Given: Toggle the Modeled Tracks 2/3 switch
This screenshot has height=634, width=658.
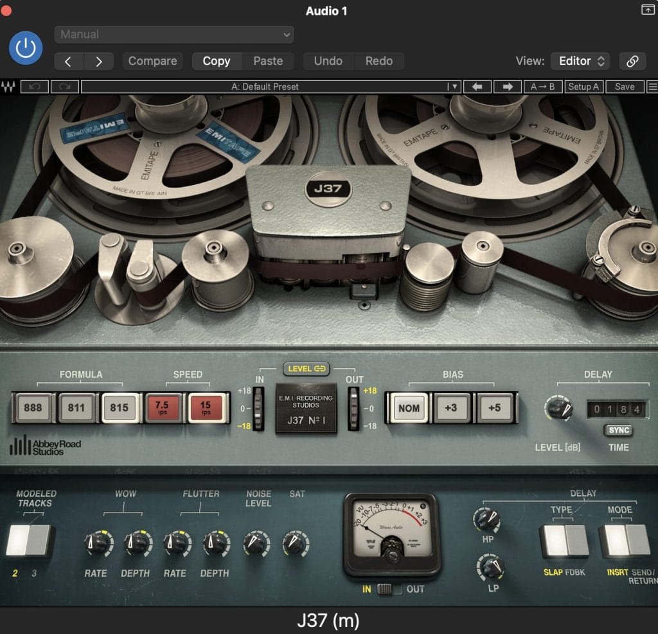Looking at the screenshot, I should point(28,541).
